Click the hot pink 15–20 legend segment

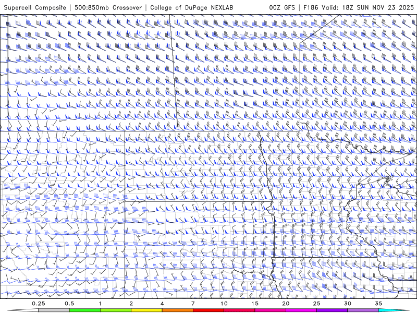270,310
